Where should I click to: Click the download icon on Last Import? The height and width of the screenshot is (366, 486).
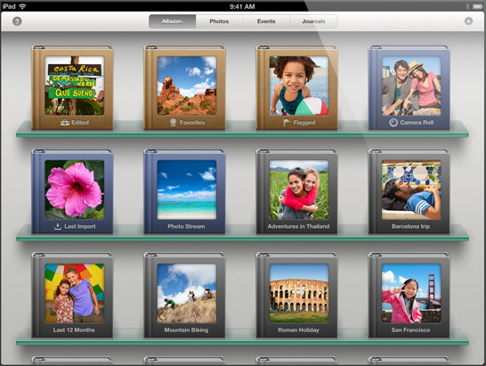tap(58, 226)
